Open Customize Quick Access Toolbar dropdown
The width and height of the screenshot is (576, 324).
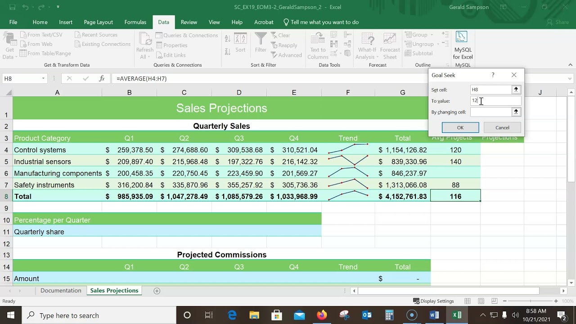tap(58, 7)
